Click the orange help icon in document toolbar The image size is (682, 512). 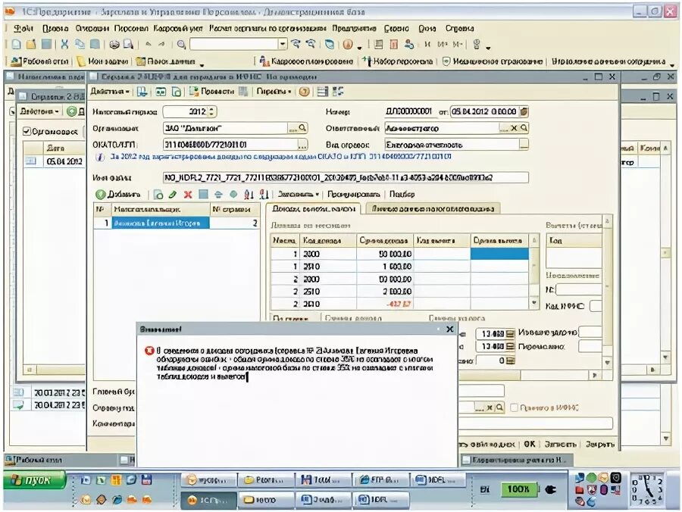pos(305,92)
